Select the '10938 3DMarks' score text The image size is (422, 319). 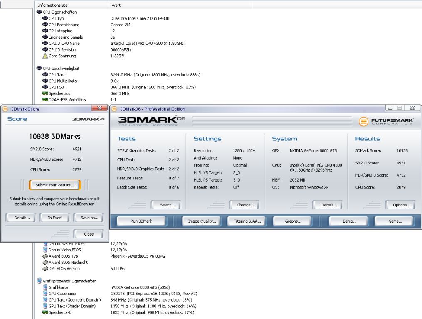point(54,136)
